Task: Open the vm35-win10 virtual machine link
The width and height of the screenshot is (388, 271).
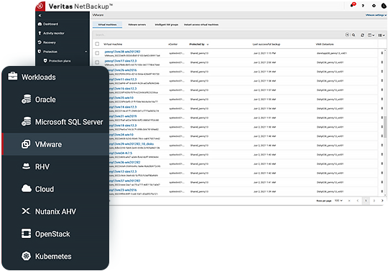Action: (x=121, y=98)
